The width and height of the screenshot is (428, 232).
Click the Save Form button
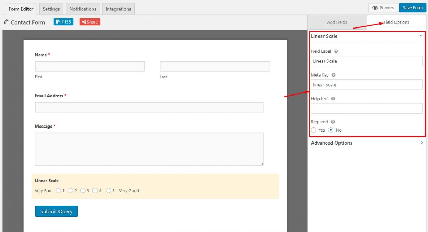(x=412, y=7)
